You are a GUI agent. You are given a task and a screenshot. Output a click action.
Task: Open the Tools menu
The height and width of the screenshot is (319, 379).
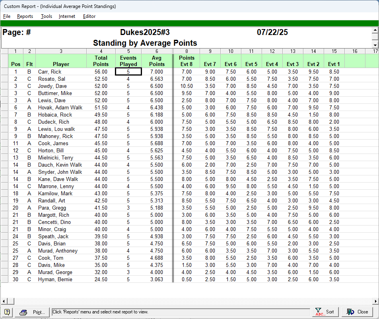click(47, 16)
